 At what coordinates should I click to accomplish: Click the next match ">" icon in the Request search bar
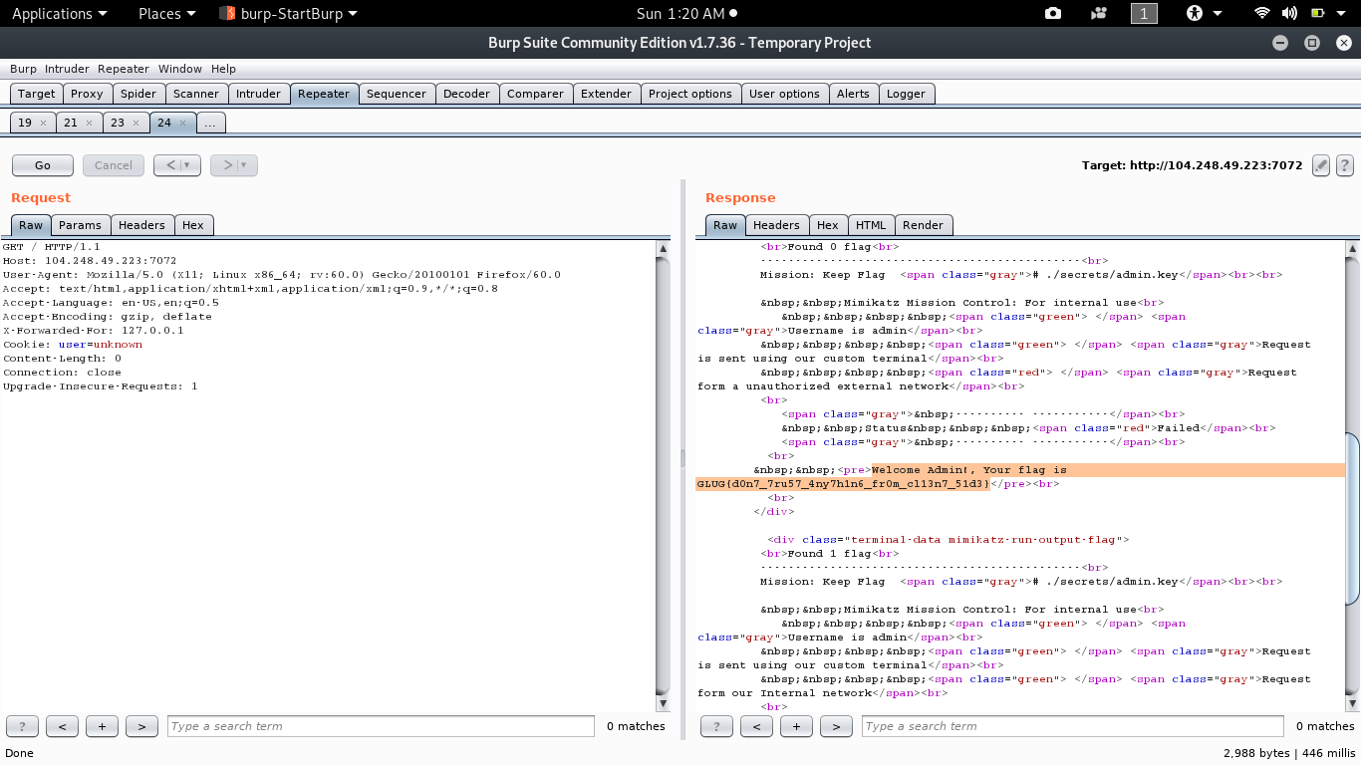point(141,726)
